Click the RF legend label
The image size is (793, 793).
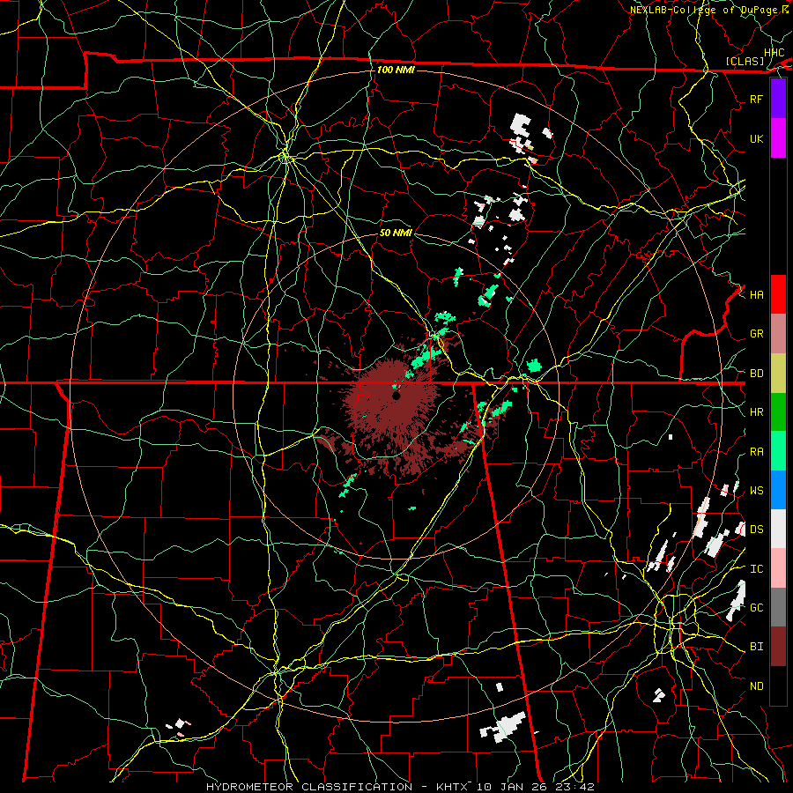pyautogui.click(x=756, y=99)
